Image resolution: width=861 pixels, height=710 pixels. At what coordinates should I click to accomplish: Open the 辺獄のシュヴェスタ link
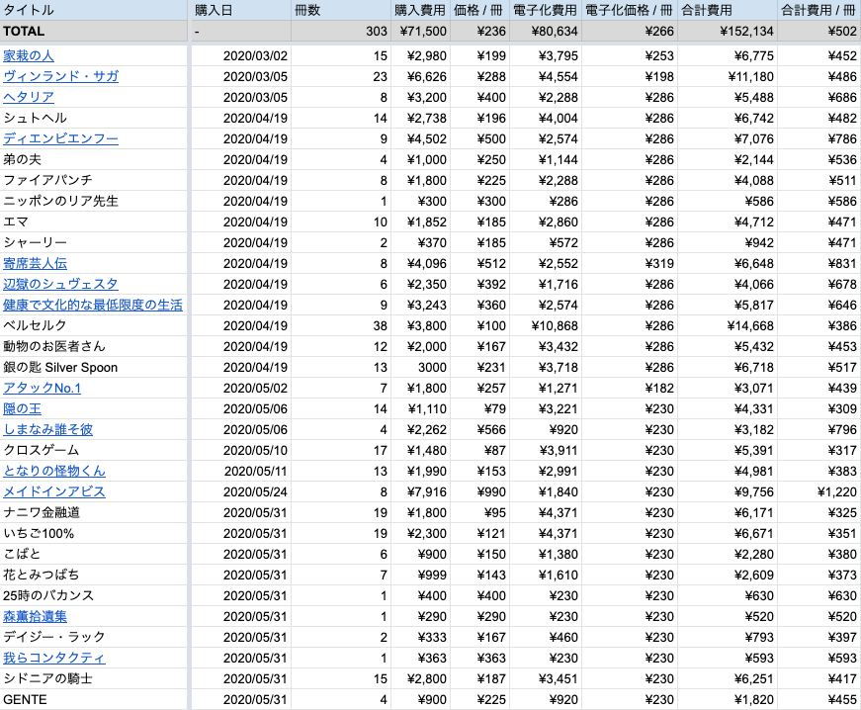tap(60, 285)
